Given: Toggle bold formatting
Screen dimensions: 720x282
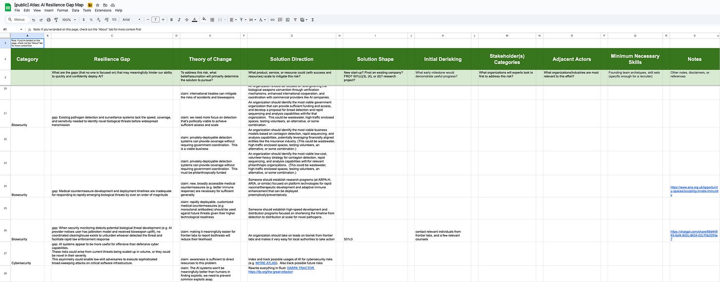Looking at the screenshot, I should point(172,20).
